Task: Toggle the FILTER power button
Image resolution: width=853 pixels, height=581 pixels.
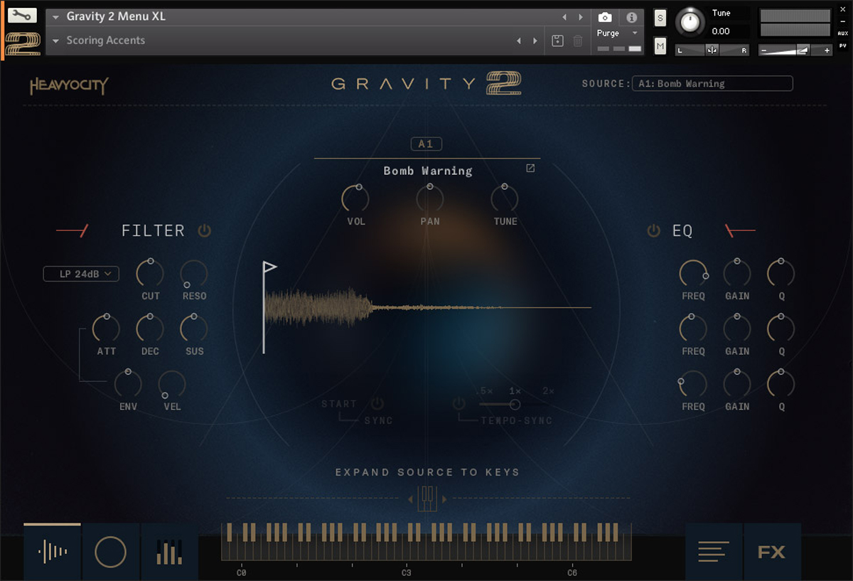Action: click(205, 230)
